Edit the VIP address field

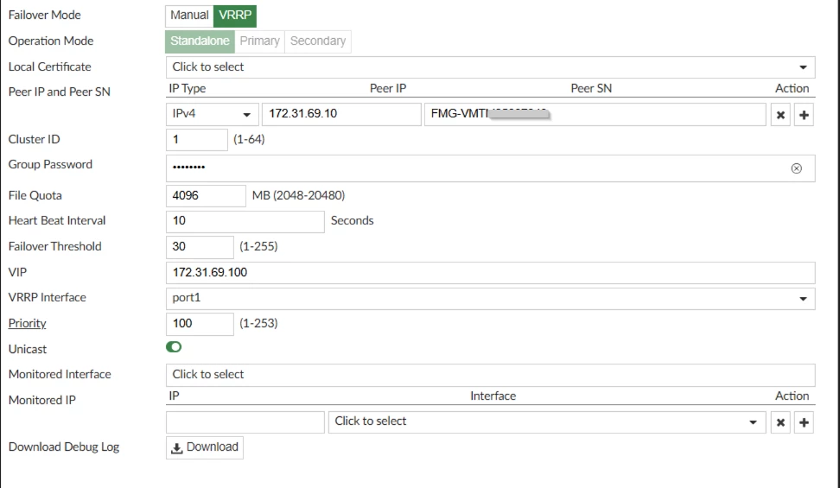[490, 273]
